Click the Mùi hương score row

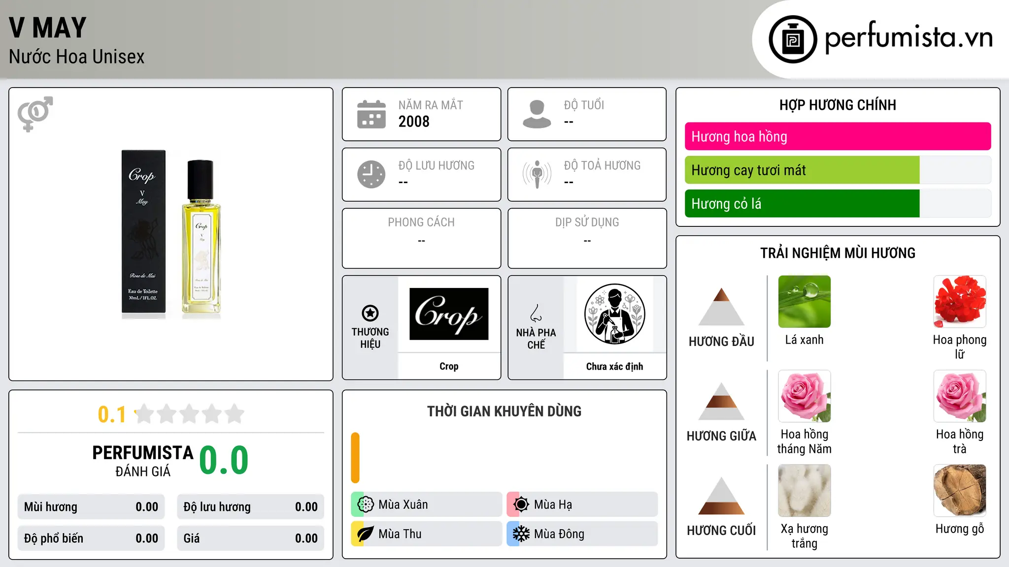[91, 507]
